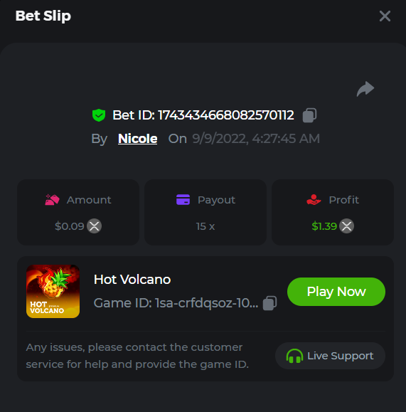
Task: Click the Hot Volcano game title
Action: pyautogui.click(x=132, y=280)
